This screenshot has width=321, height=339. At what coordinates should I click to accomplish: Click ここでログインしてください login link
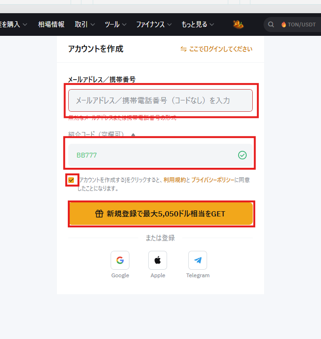221,49
